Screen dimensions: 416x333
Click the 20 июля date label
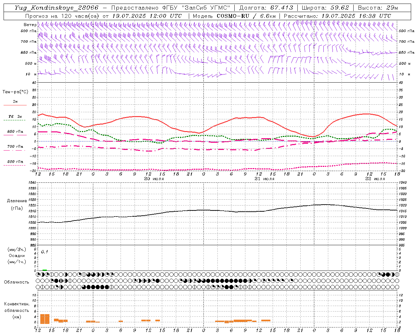coord(154,179)
